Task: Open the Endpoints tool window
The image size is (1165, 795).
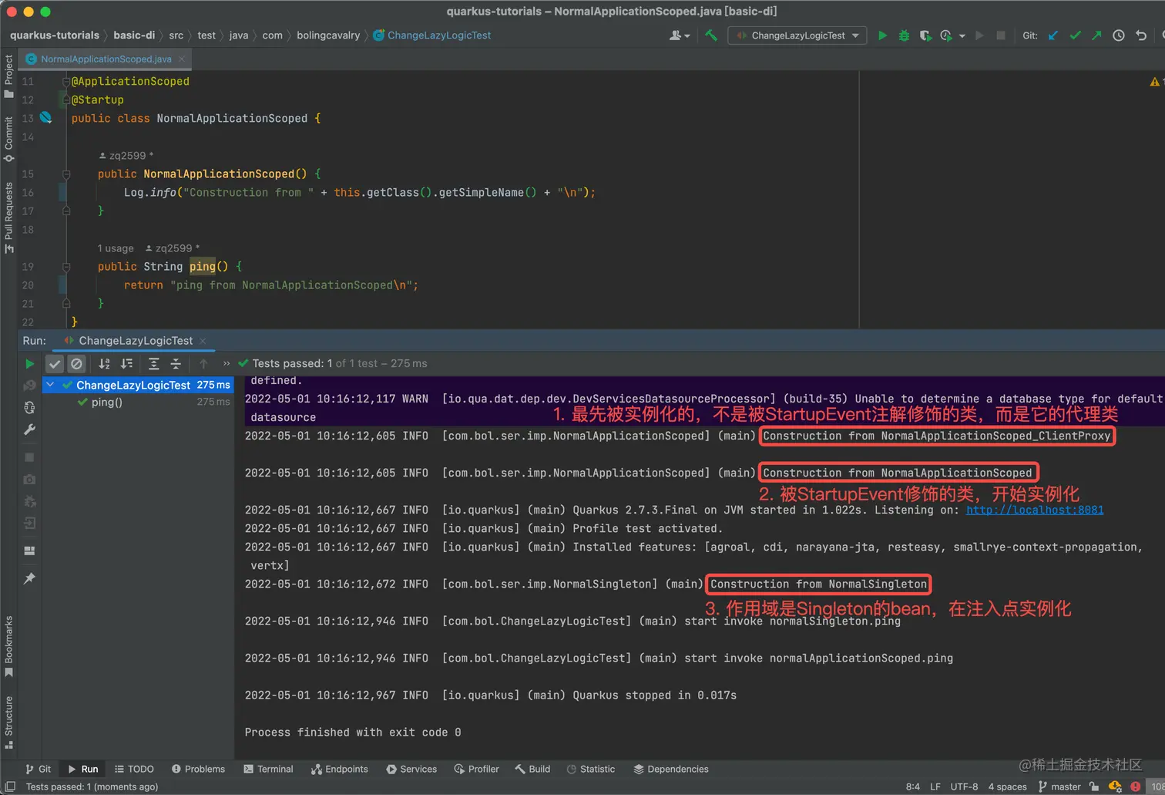Action: 340,770
